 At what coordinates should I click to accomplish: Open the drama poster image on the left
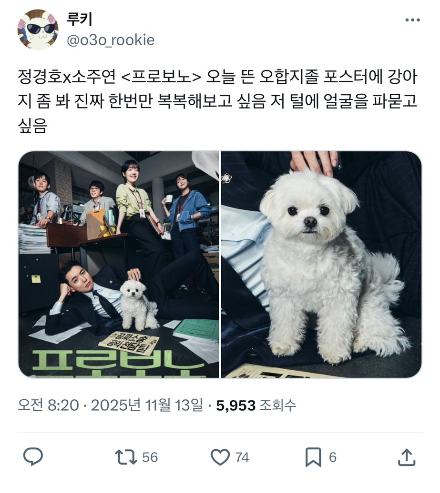coord(118,265)
